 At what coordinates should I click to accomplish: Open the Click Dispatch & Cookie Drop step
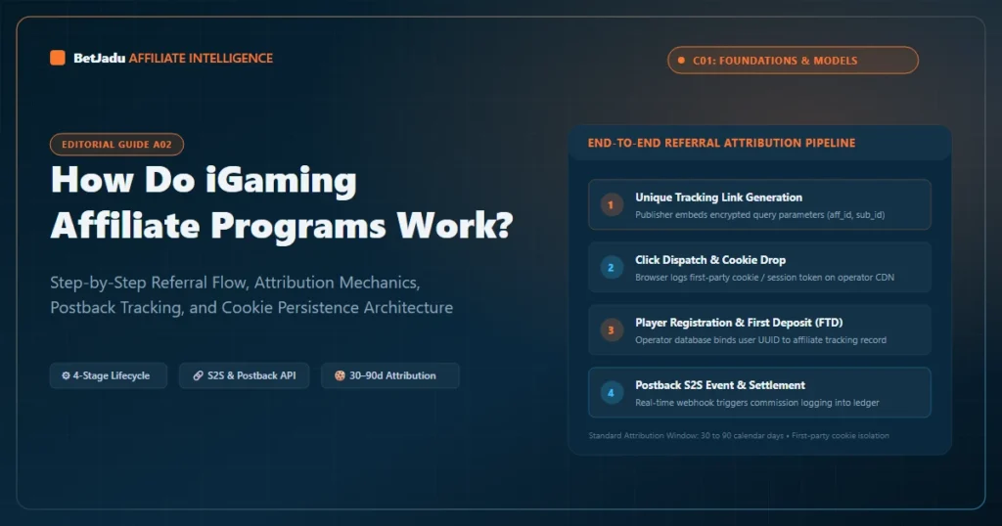click(x=759, y=267)
